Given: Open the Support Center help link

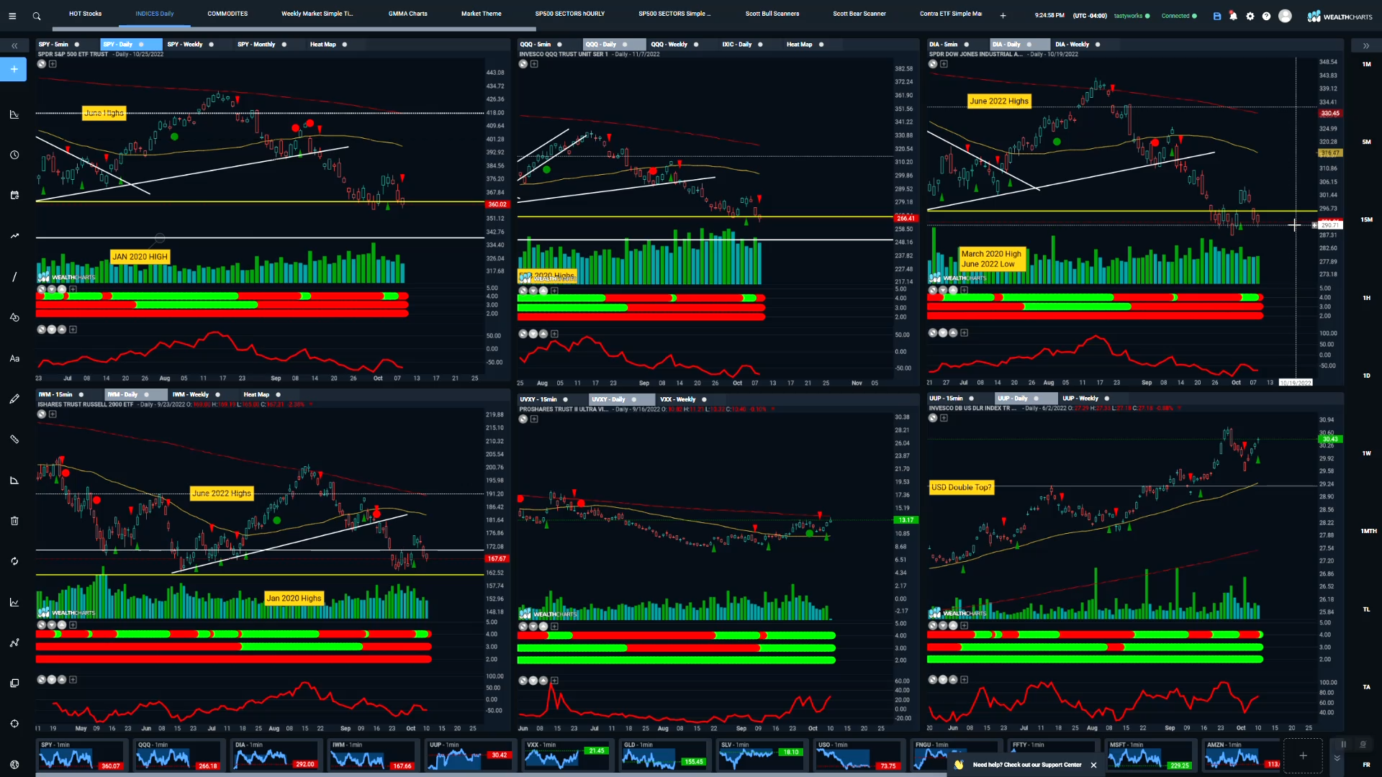Looking at the screenshot, I should point(1027,765).
